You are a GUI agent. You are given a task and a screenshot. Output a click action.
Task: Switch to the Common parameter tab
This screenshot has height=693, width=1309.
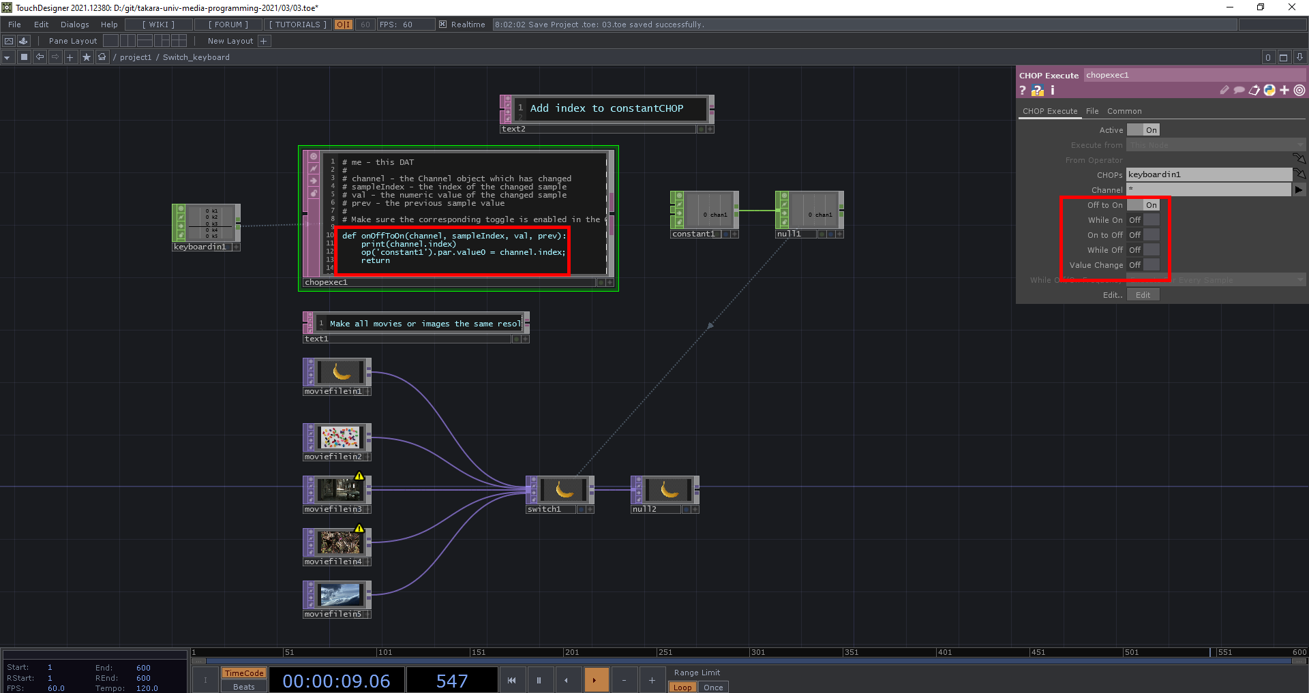click(1124, 111)
